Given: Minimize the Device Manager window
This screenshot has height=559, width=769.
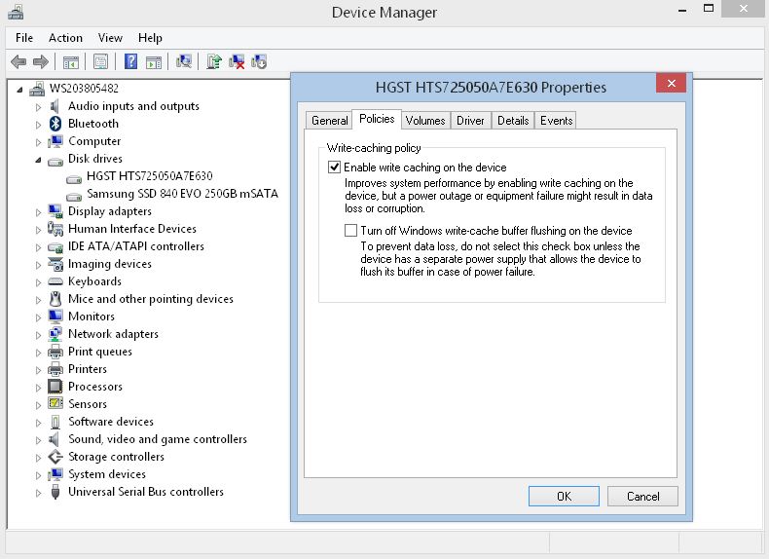Looking at the screenshot, I should pos(682,10).
